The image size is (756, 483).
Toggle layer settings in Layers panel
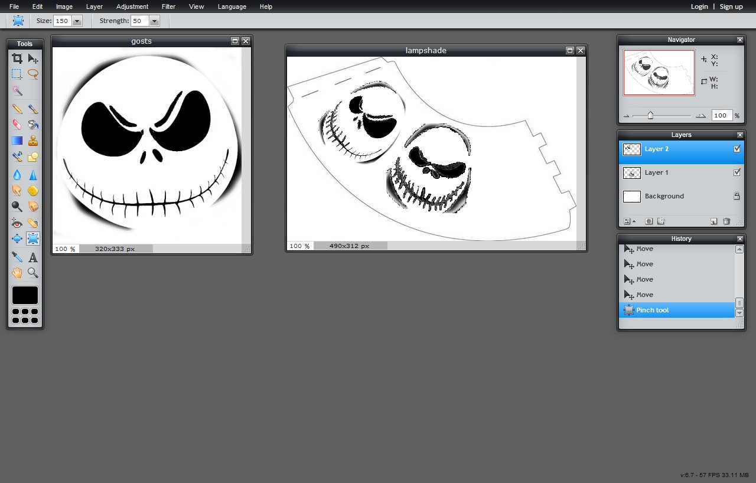[x=630, y=221]
